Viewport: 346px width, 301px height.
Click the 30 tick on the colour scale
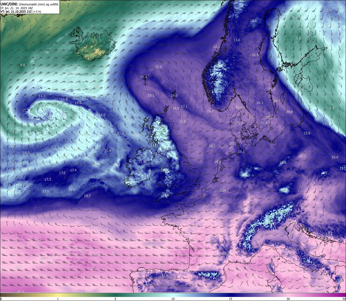click(288, 299)
